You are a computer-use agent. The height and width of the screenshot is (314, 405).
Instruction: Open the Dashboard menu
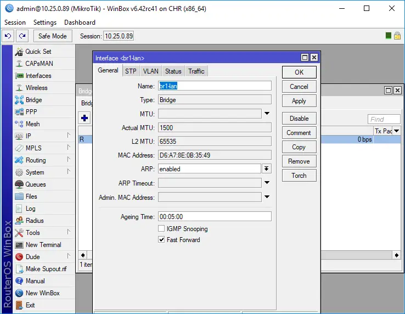click(80, 23)
